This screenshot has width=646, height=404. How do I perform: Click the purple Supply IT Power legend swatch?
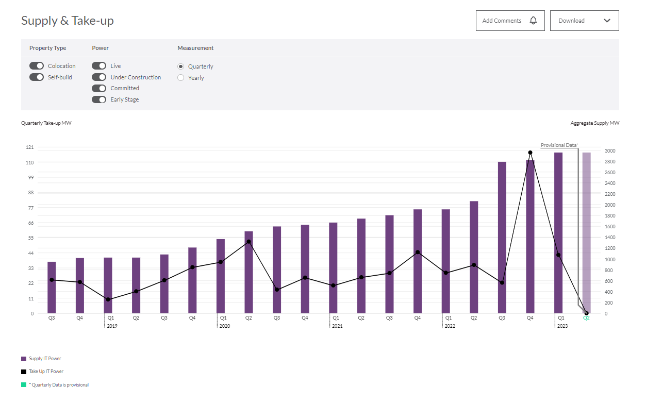tap(24, 359)
